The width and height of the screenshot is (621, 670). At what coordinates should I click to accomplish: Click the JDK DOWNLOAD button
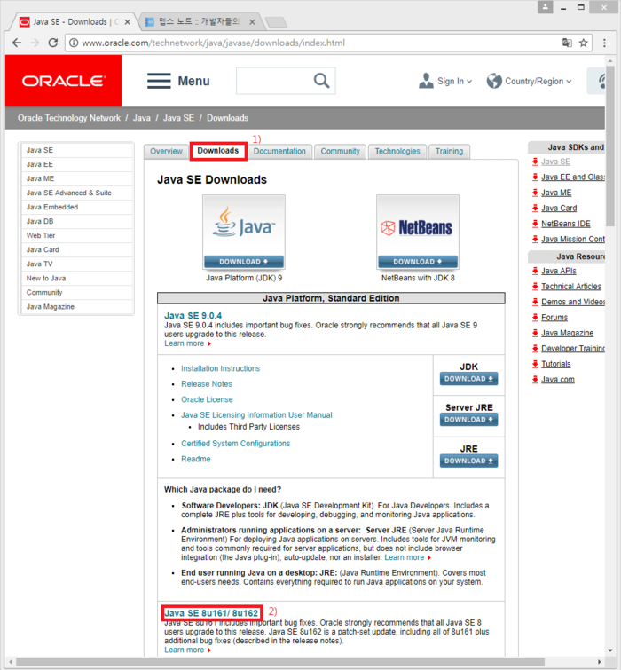point(468,379)
